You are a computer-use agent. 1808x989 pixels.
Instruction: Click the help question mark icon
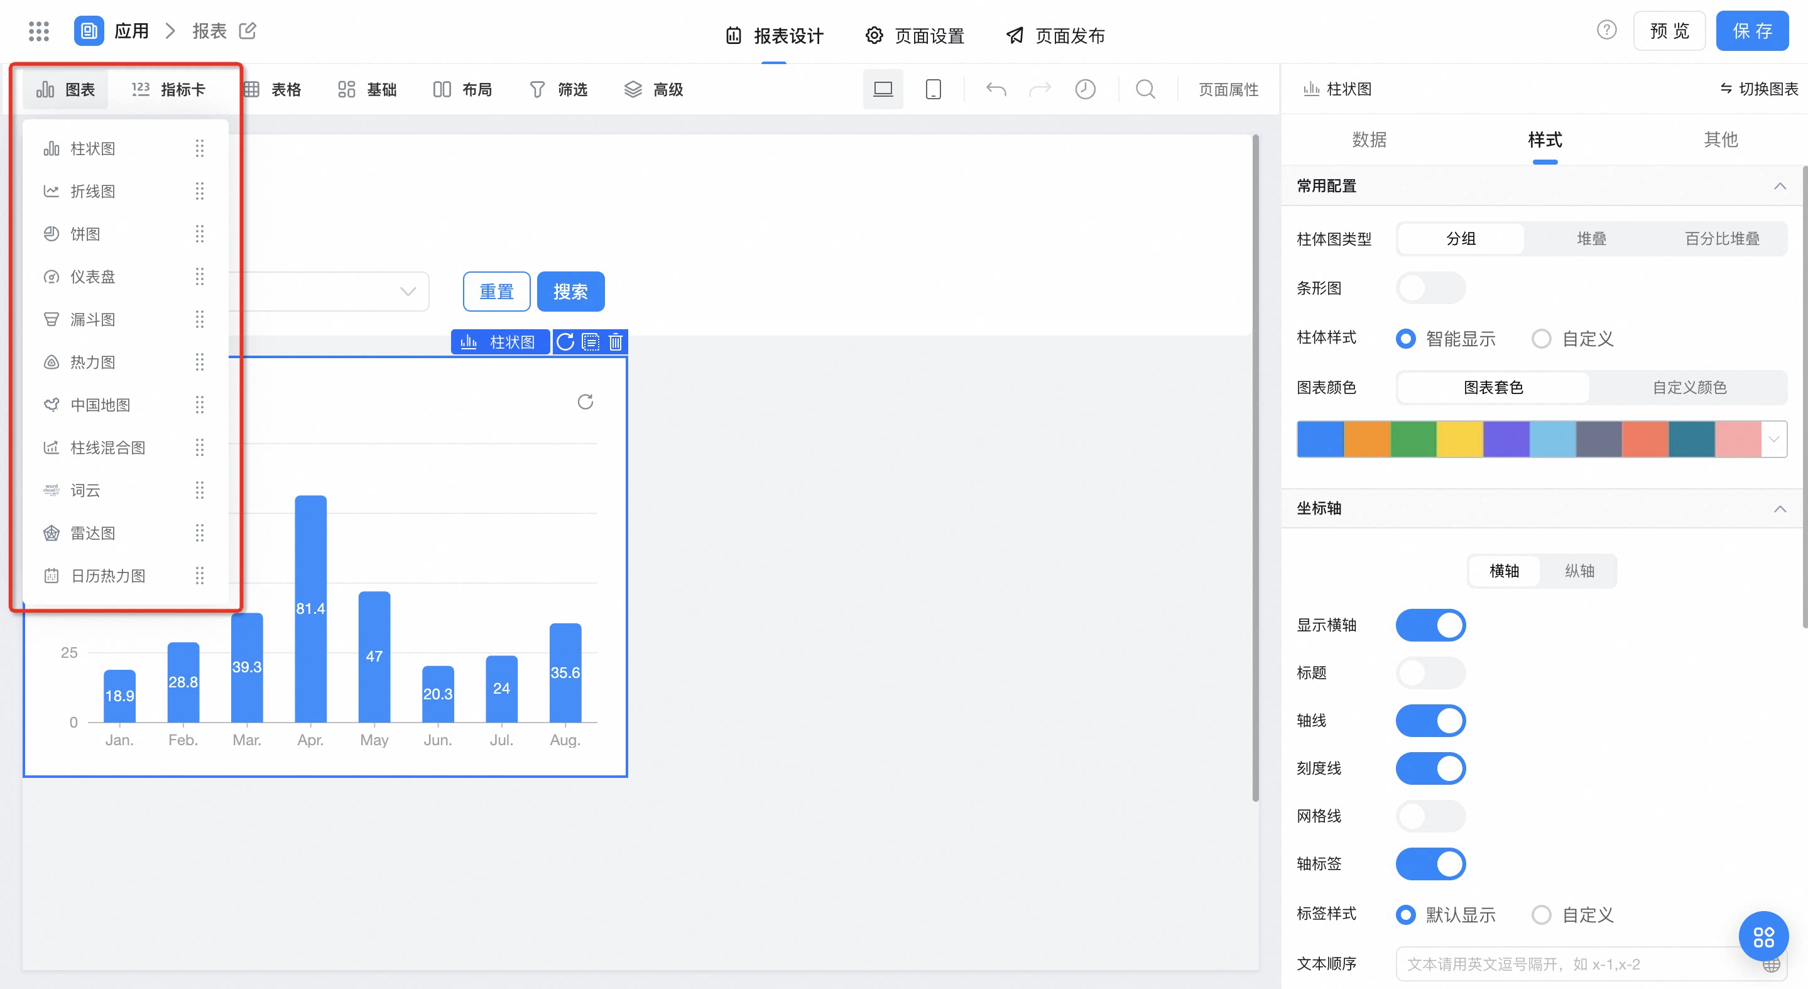(1606, 30)
